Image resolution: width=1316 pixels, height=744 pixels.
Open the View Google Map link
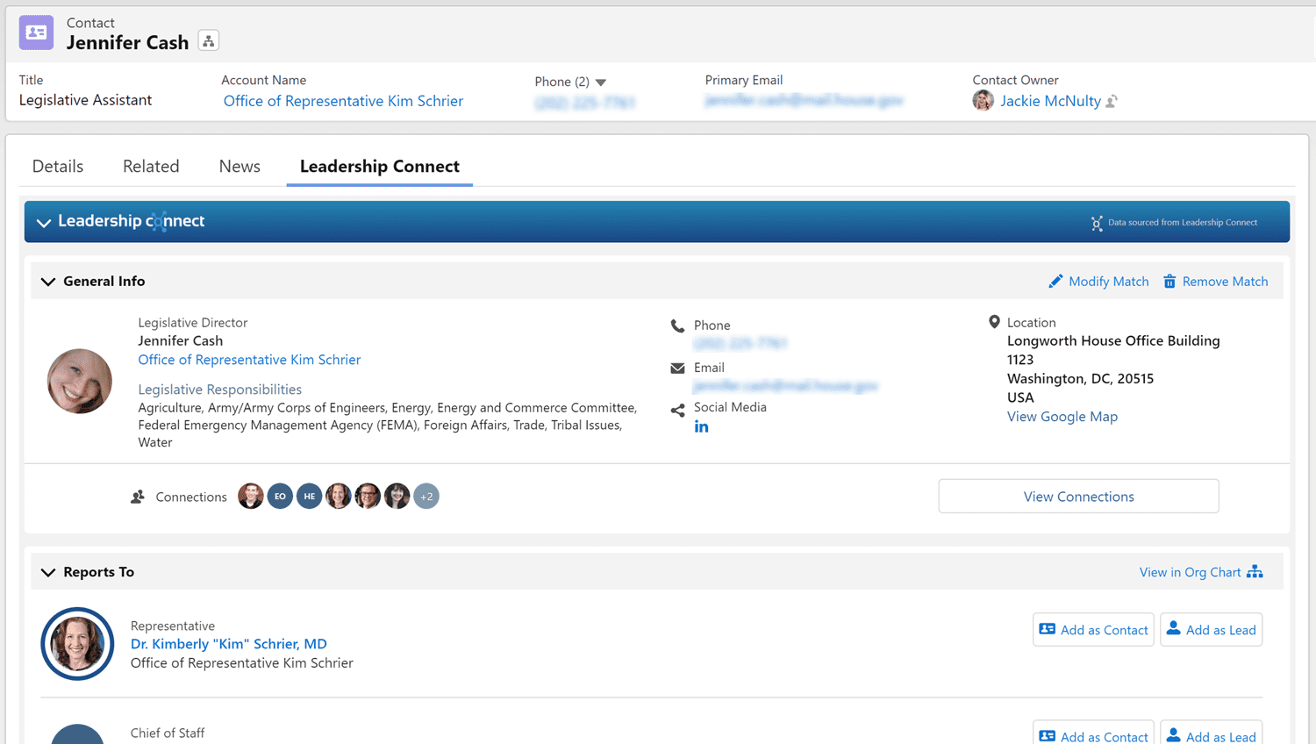pyautogui.click(x=1062, y=417)
